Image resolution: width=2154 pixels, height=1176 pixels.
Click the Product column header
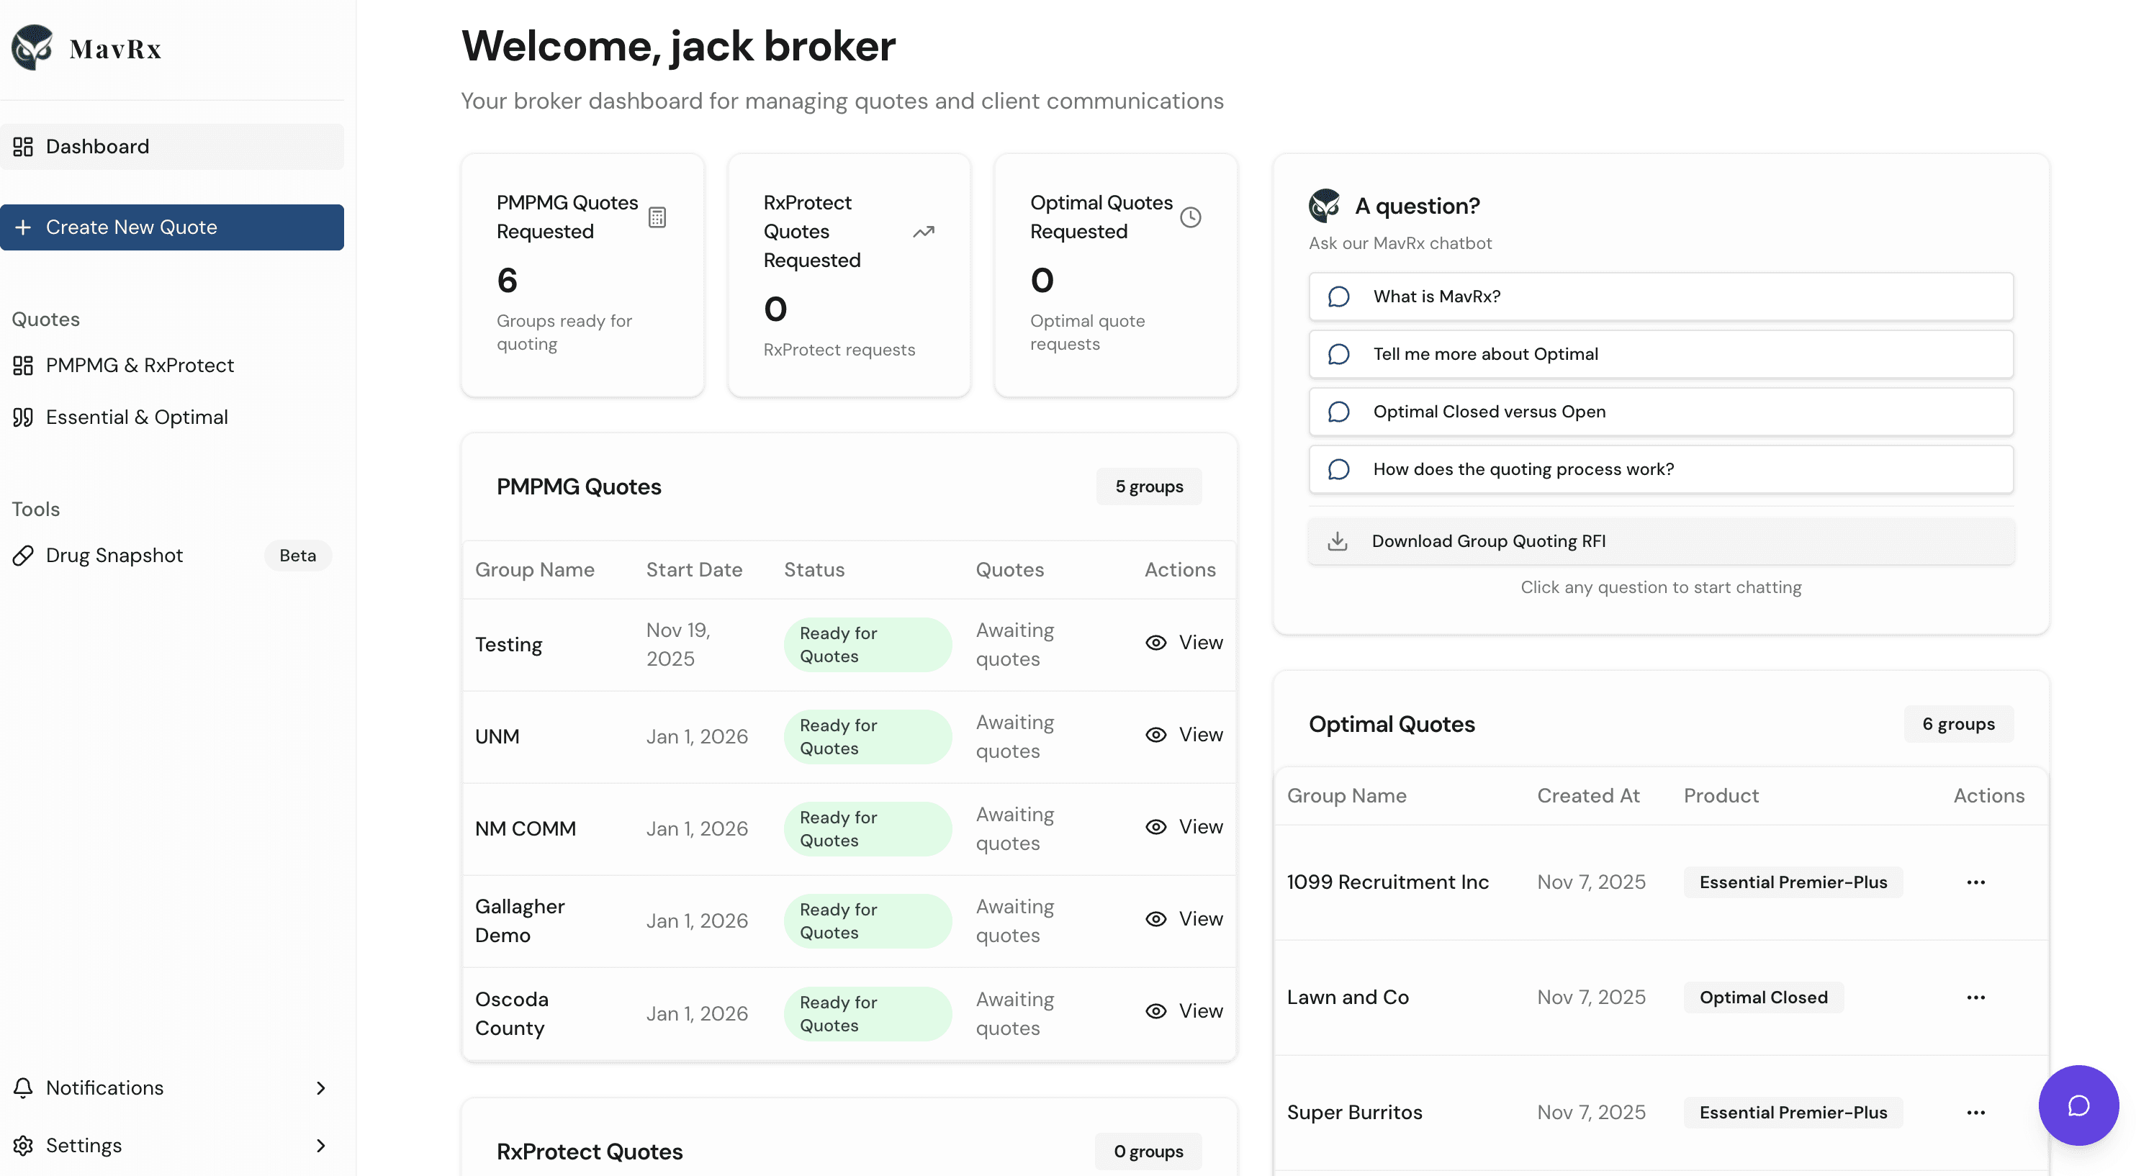[1721, 796]
